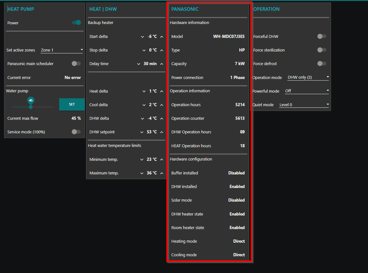Open the Operation mode dropdown
This screenshot has width=368, height=273.
click(x=308, y=77)
